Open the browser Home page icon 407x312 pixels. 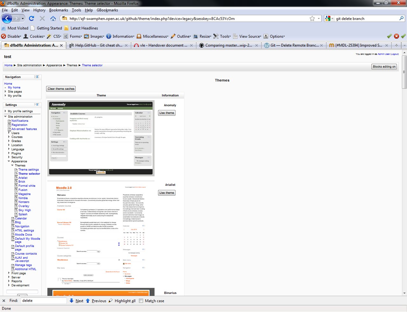pos(53,18)
